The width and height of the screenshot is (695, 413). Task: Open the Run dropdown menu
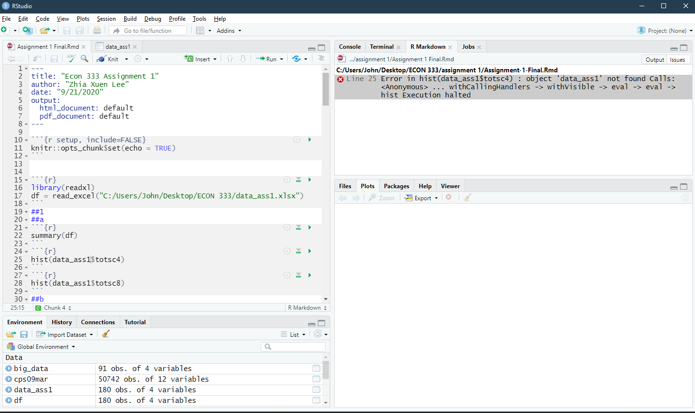click(x=282, y=59)
